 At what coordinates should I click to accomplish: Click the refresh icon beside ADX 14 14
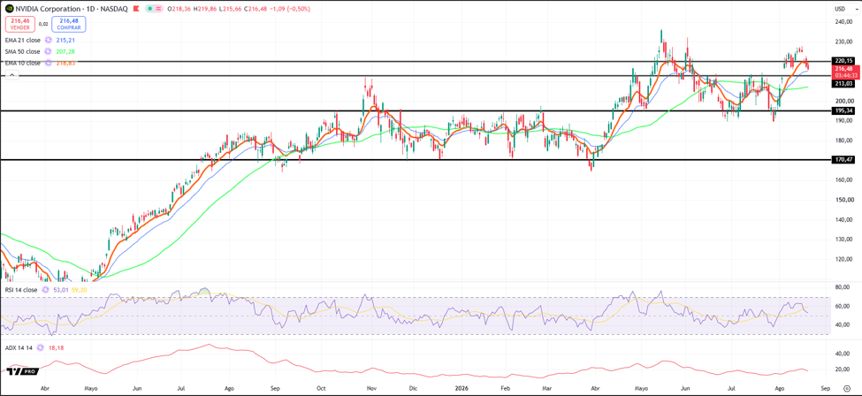click(x=40, y=348)
